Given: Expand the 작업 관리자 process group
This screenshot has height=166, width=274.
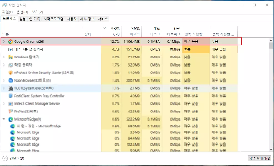Looking at the screenshot, I should [x=4, y=65].
